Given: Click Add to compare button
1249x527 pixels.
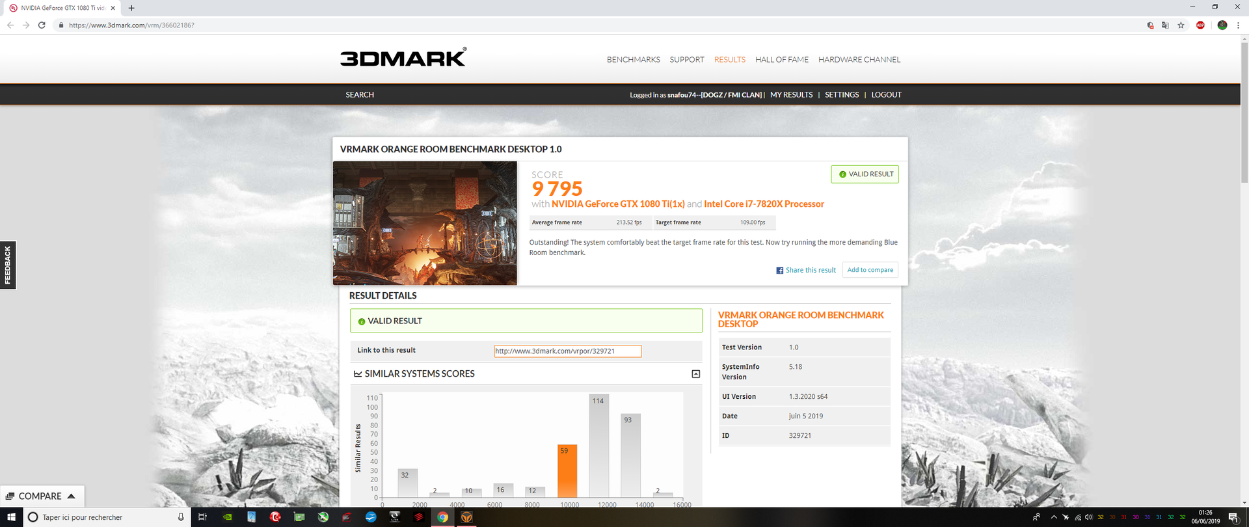Looking at the screenshot, I should click(x=870, y=270).
